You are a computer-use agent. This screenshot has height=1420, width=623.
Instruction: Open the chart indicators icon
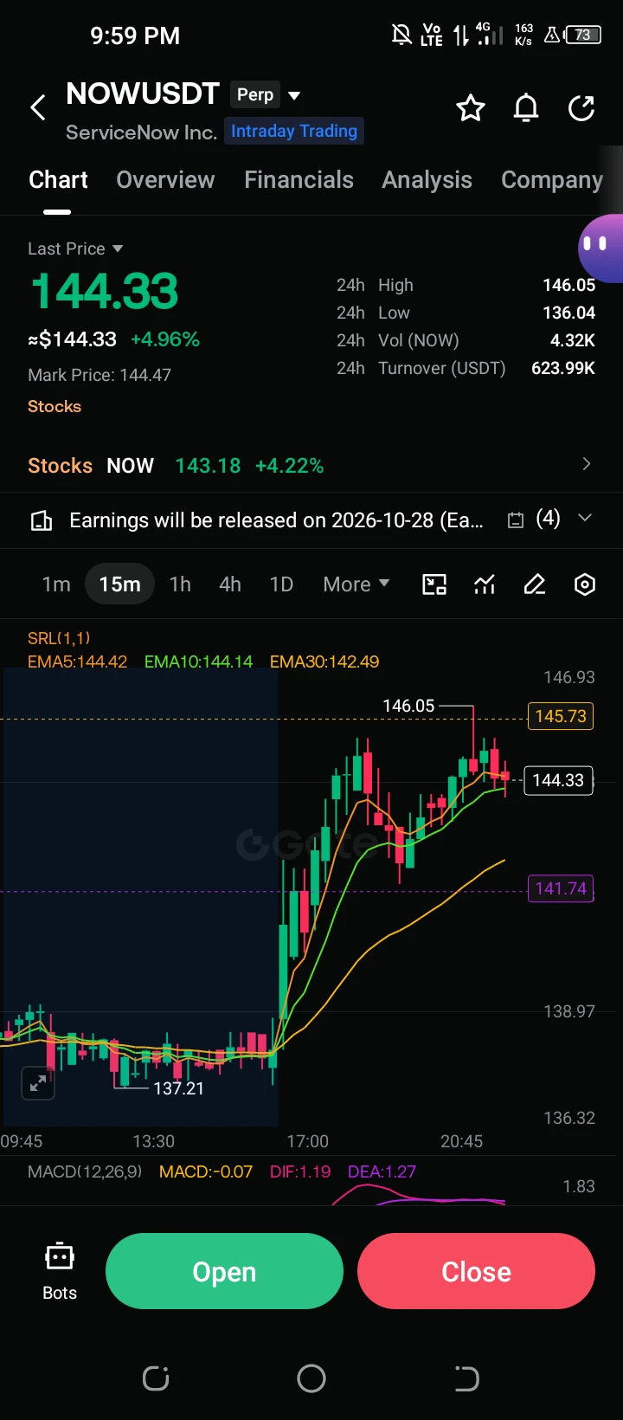pos(485,584)
